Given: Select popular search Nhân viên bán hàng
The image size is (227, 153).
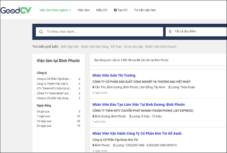Looking at the screenshot, I should (x=94, y=46).
